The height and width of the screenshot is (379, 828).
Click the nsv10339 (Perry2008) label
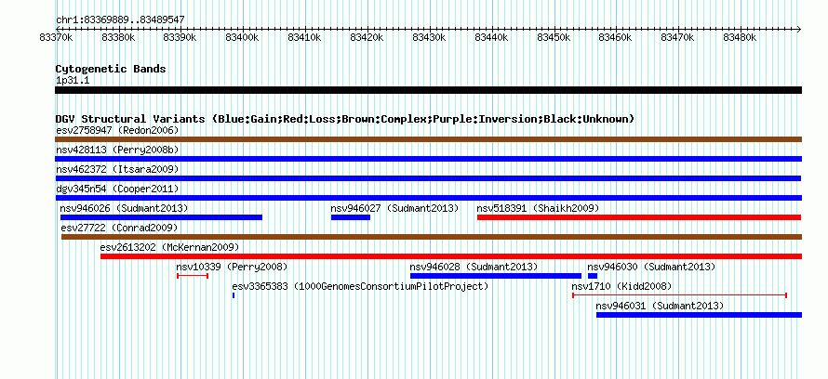point(232,267)
